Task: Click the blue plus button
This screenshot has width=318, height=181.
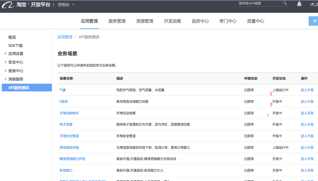Action: [314, 21]
